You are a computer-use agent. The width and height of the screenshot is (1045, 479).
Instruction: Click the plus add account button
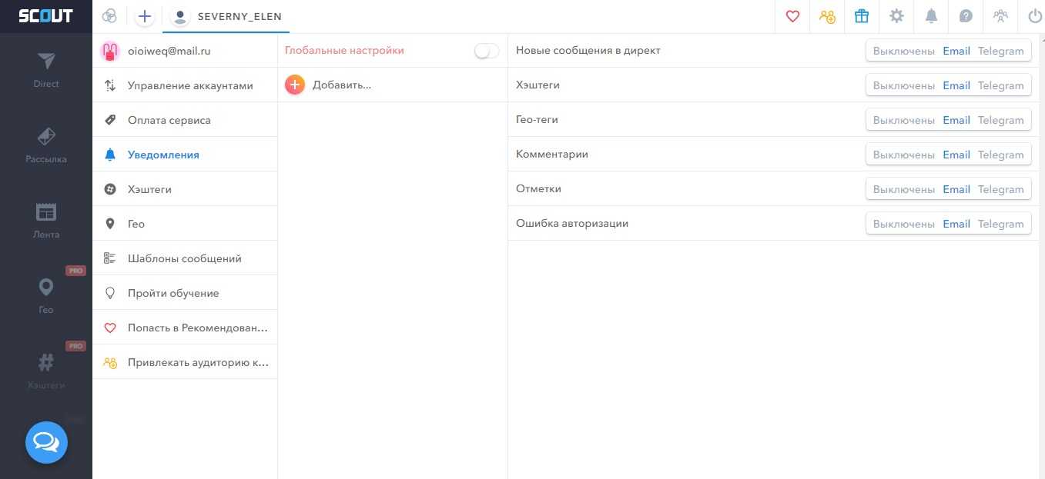click(x=145, y=16)
